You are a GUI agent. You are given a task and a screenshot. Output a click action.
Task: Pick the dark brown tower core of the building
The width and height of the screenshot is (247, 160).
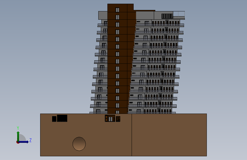tap(121, 59)
